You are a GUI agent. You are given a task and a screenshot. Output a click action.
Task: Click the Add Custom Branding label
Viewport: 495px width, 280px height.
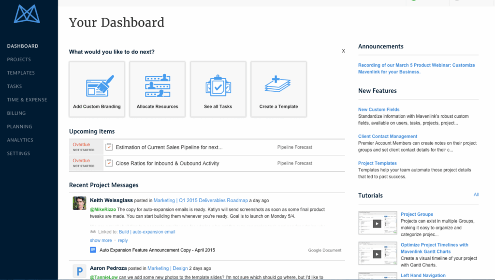coord(97,107)
